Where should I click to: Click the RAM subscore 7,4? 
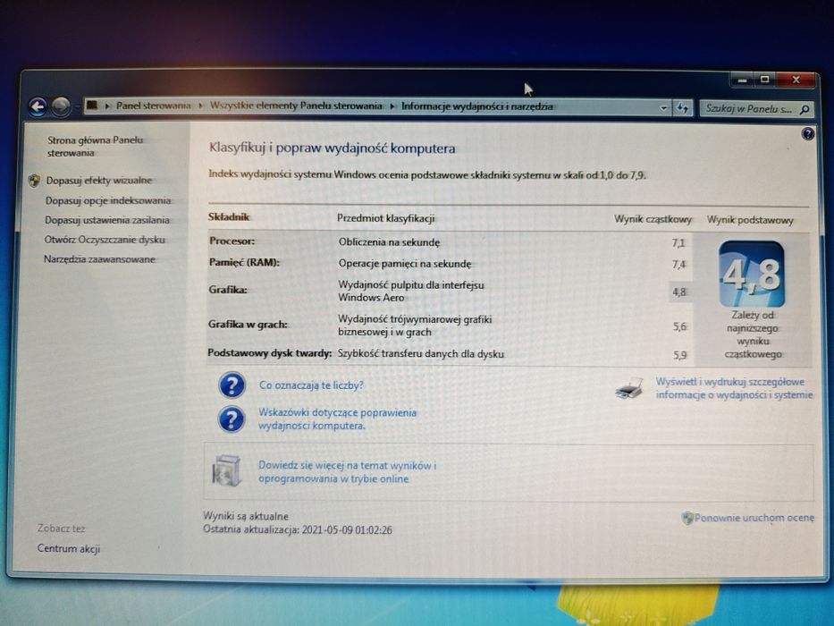(x=678, y=264)
